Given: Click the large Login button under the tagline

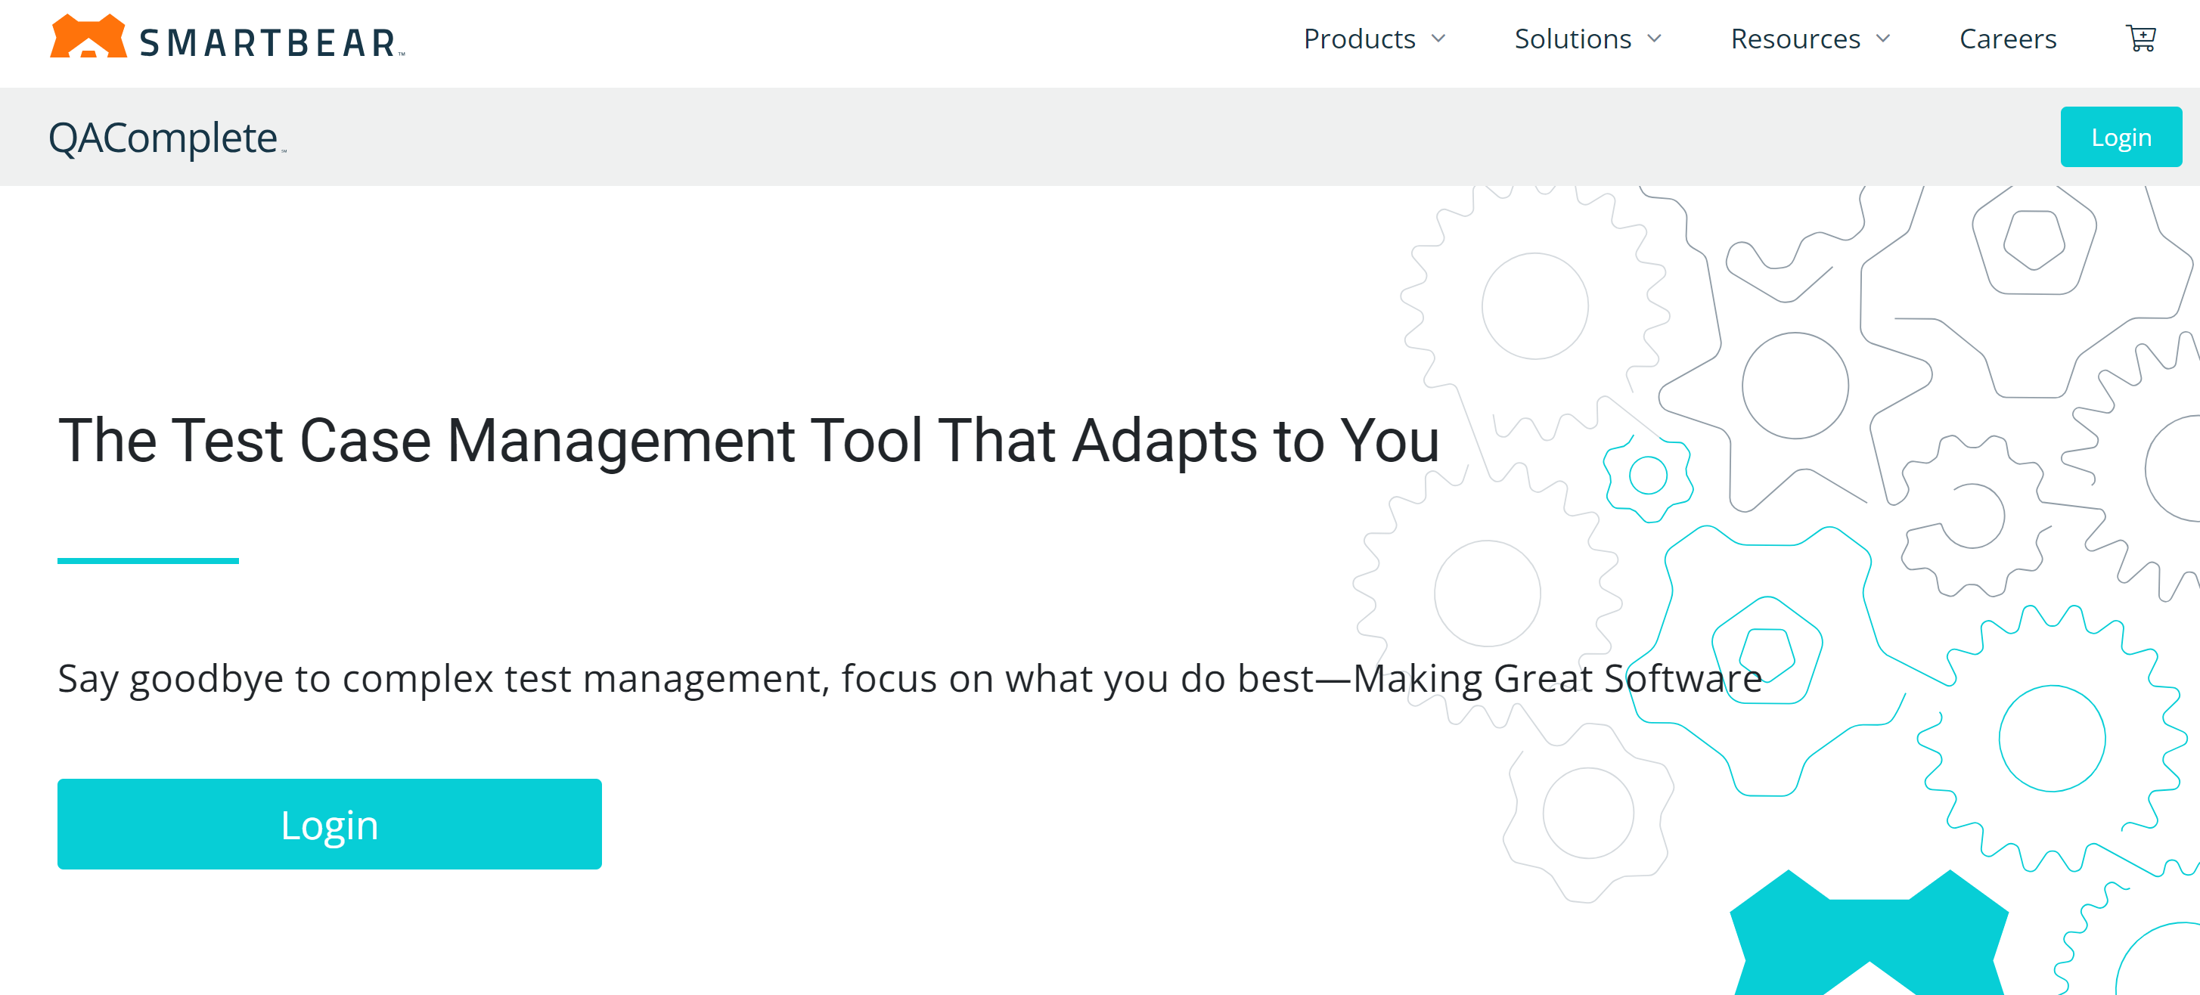Looking at the screenshot, I should pos(330,824).
